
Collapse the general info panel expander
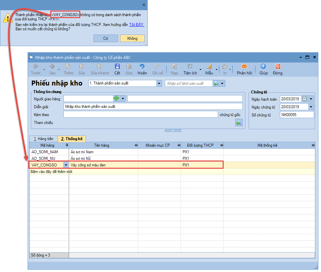[173, 131]
